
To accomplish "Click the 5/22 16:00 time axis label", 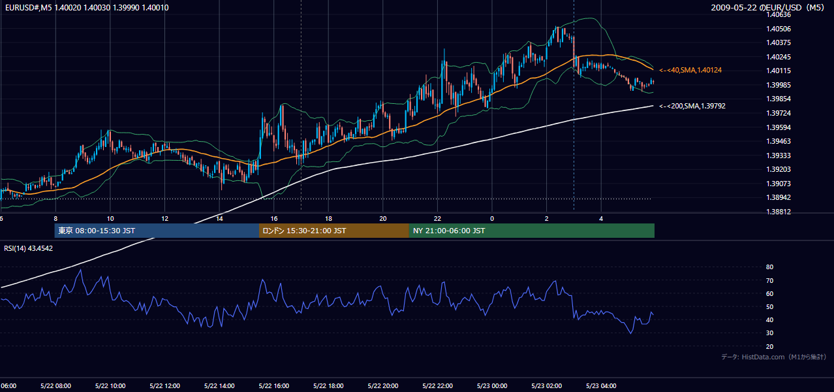I will coord(273,385).
